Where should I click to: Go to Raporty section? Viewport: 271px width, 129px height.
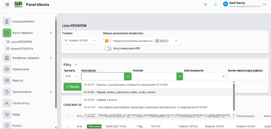click(18, 80)
